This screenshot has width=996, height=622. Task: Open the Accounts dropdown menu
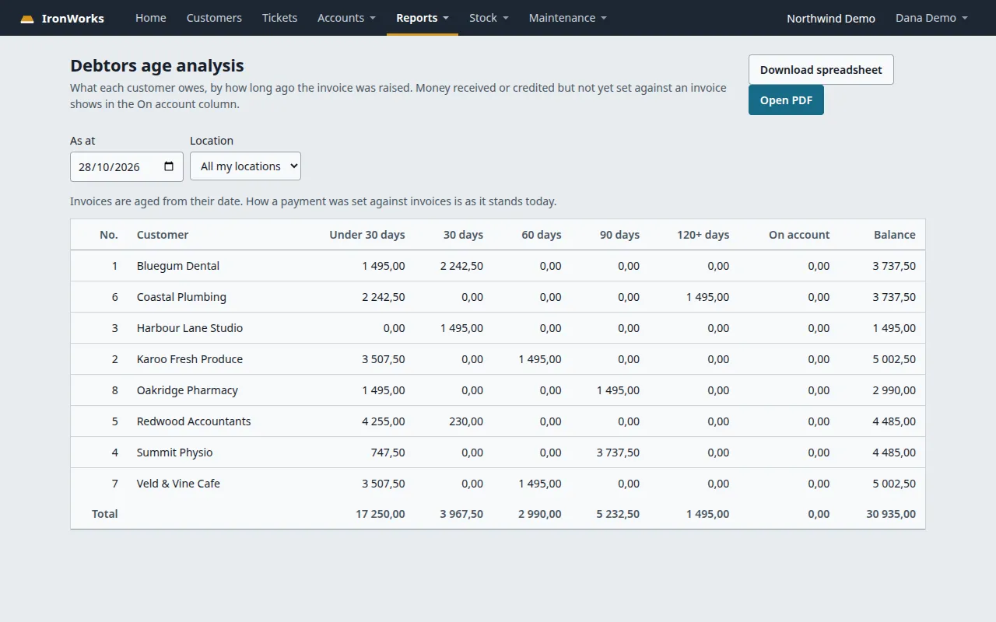tap(346, 18)
